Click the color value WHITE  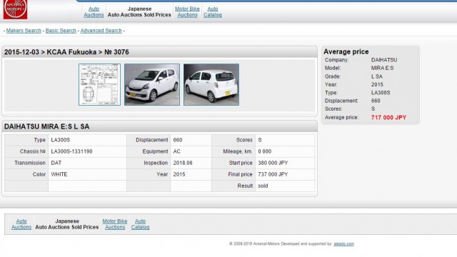coord(59,174)
